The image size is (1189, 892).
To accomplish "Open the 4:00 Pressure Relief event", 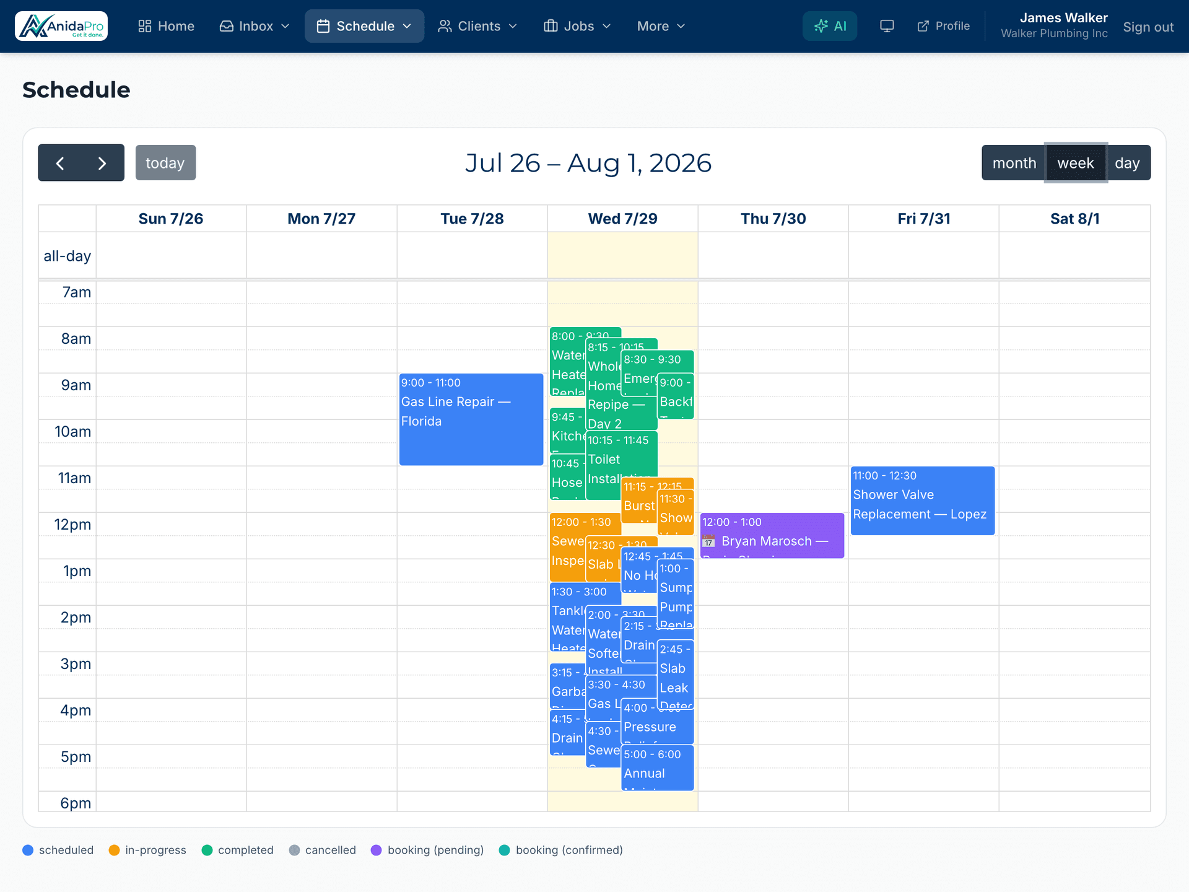I will pyautogui.click(x=657, y=722).
